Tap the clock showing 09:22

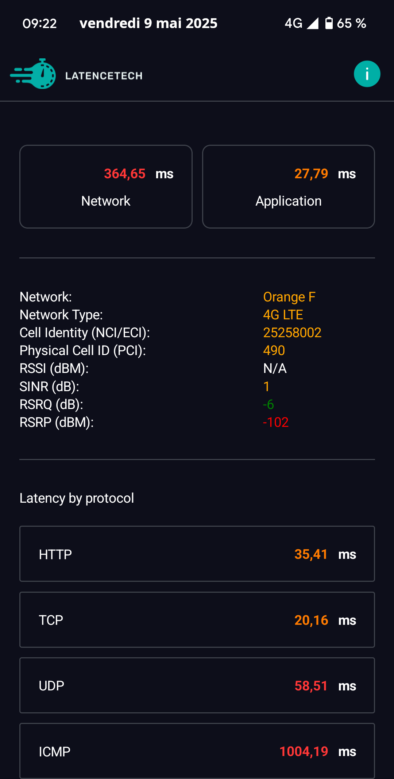pos(39,24)
